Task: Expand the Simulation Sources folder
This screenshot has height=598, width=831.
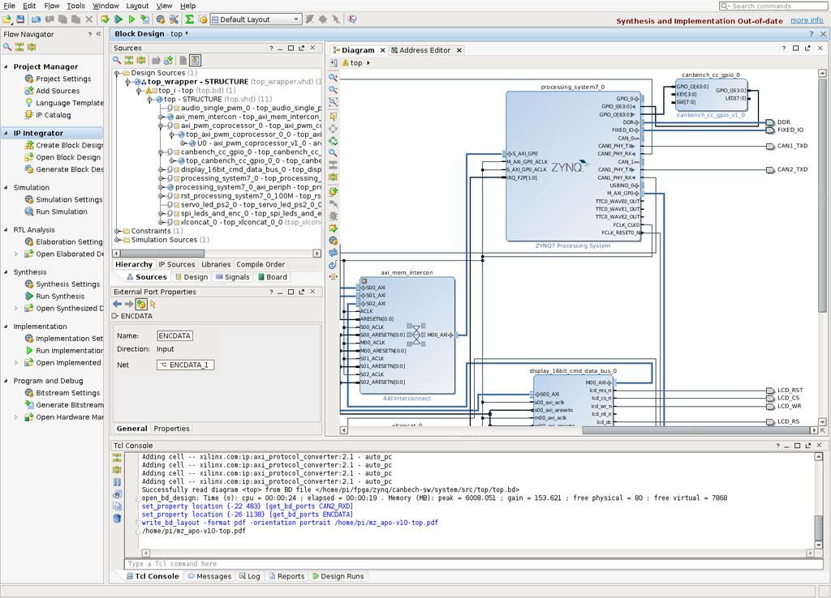Action: [117, 240]
